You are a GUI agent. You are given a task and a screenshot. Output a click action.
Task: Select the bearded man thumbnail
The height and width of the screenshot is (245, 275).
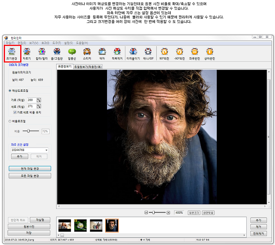click(x=112, y=226)
